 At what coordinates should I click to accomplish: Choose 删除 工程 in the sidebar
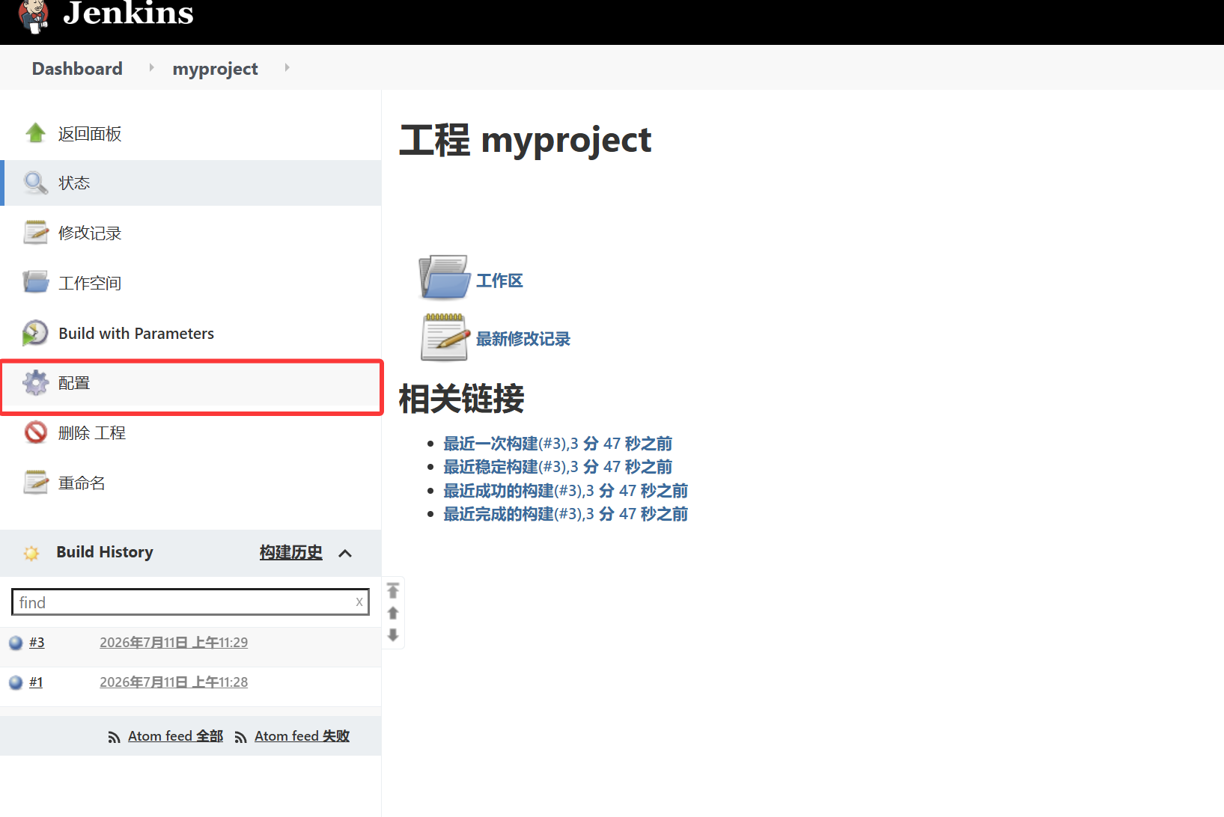(92, 433)
